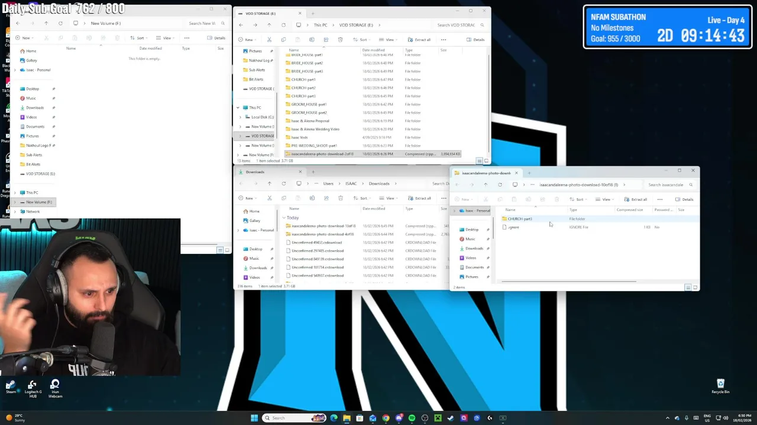
Task: Add new tab in VOD STORAGE window
Action: 313,13
